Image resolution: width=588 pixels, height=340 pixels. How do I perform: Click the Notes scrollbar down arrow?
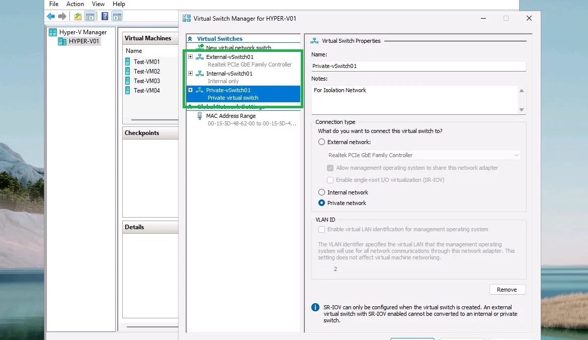point(521,110)
